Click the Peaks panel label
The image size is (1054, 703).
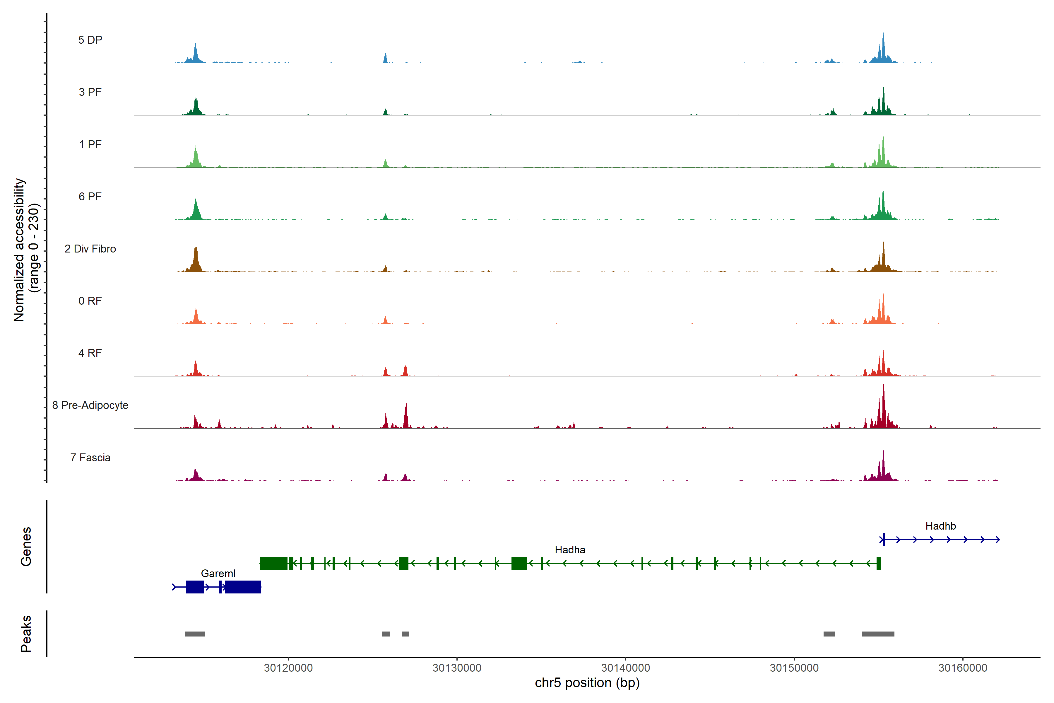tap(26, 634)
